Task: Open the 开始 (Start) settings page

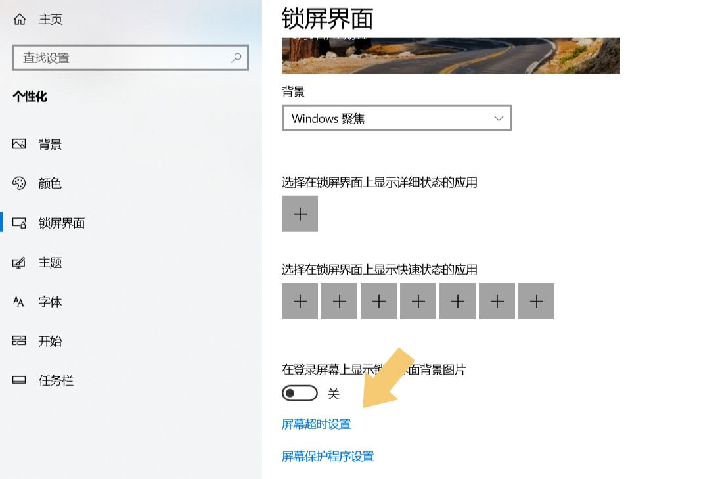Action: (49, 341)
